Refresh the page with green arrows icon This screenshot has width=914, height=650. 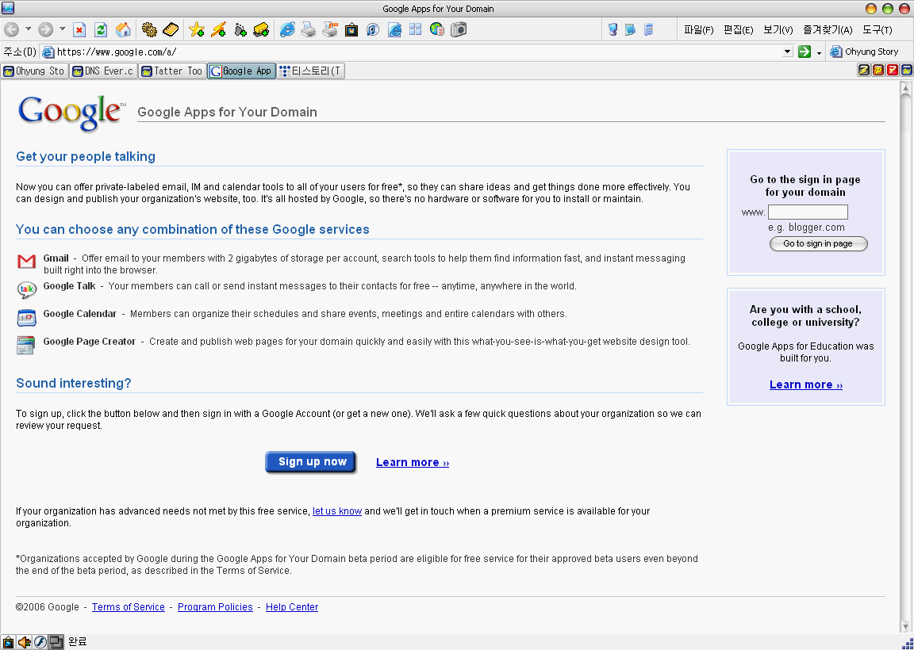[101, 29]
